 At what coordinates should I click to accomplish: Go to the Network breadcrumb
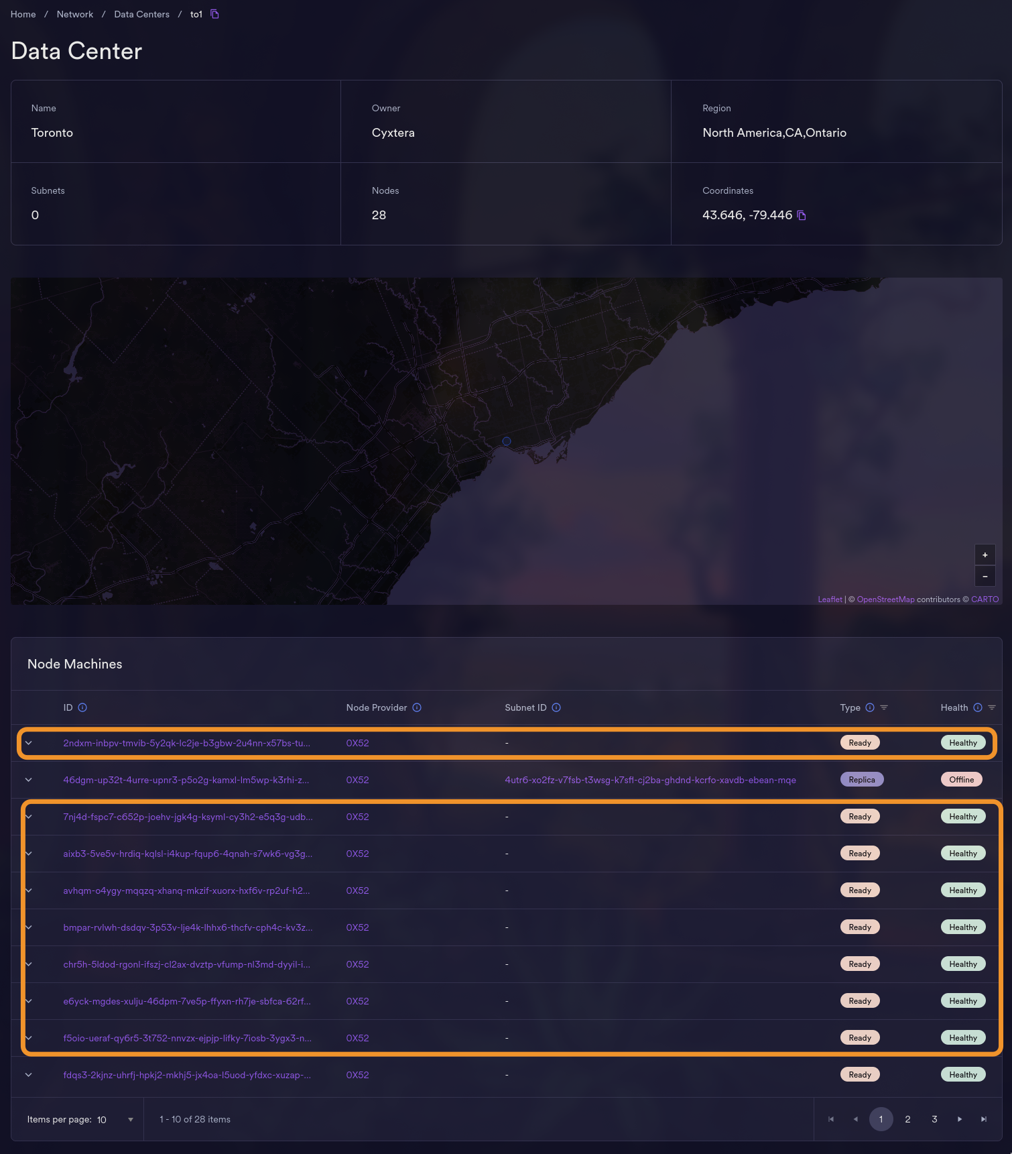75,14
